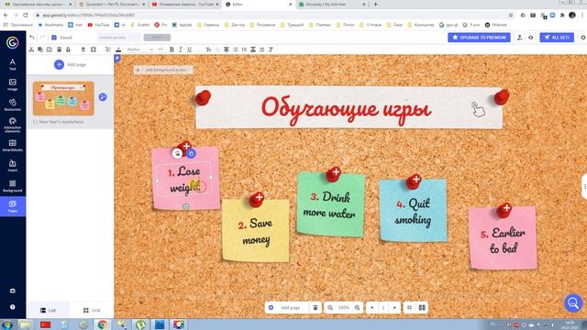Bookmark this page with star icon
The height and width of the screenshot is (330, 587).
511,15
